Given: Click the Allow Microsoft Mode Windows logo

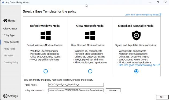Looking at the screenshot, I should click(x=90, y=35).
